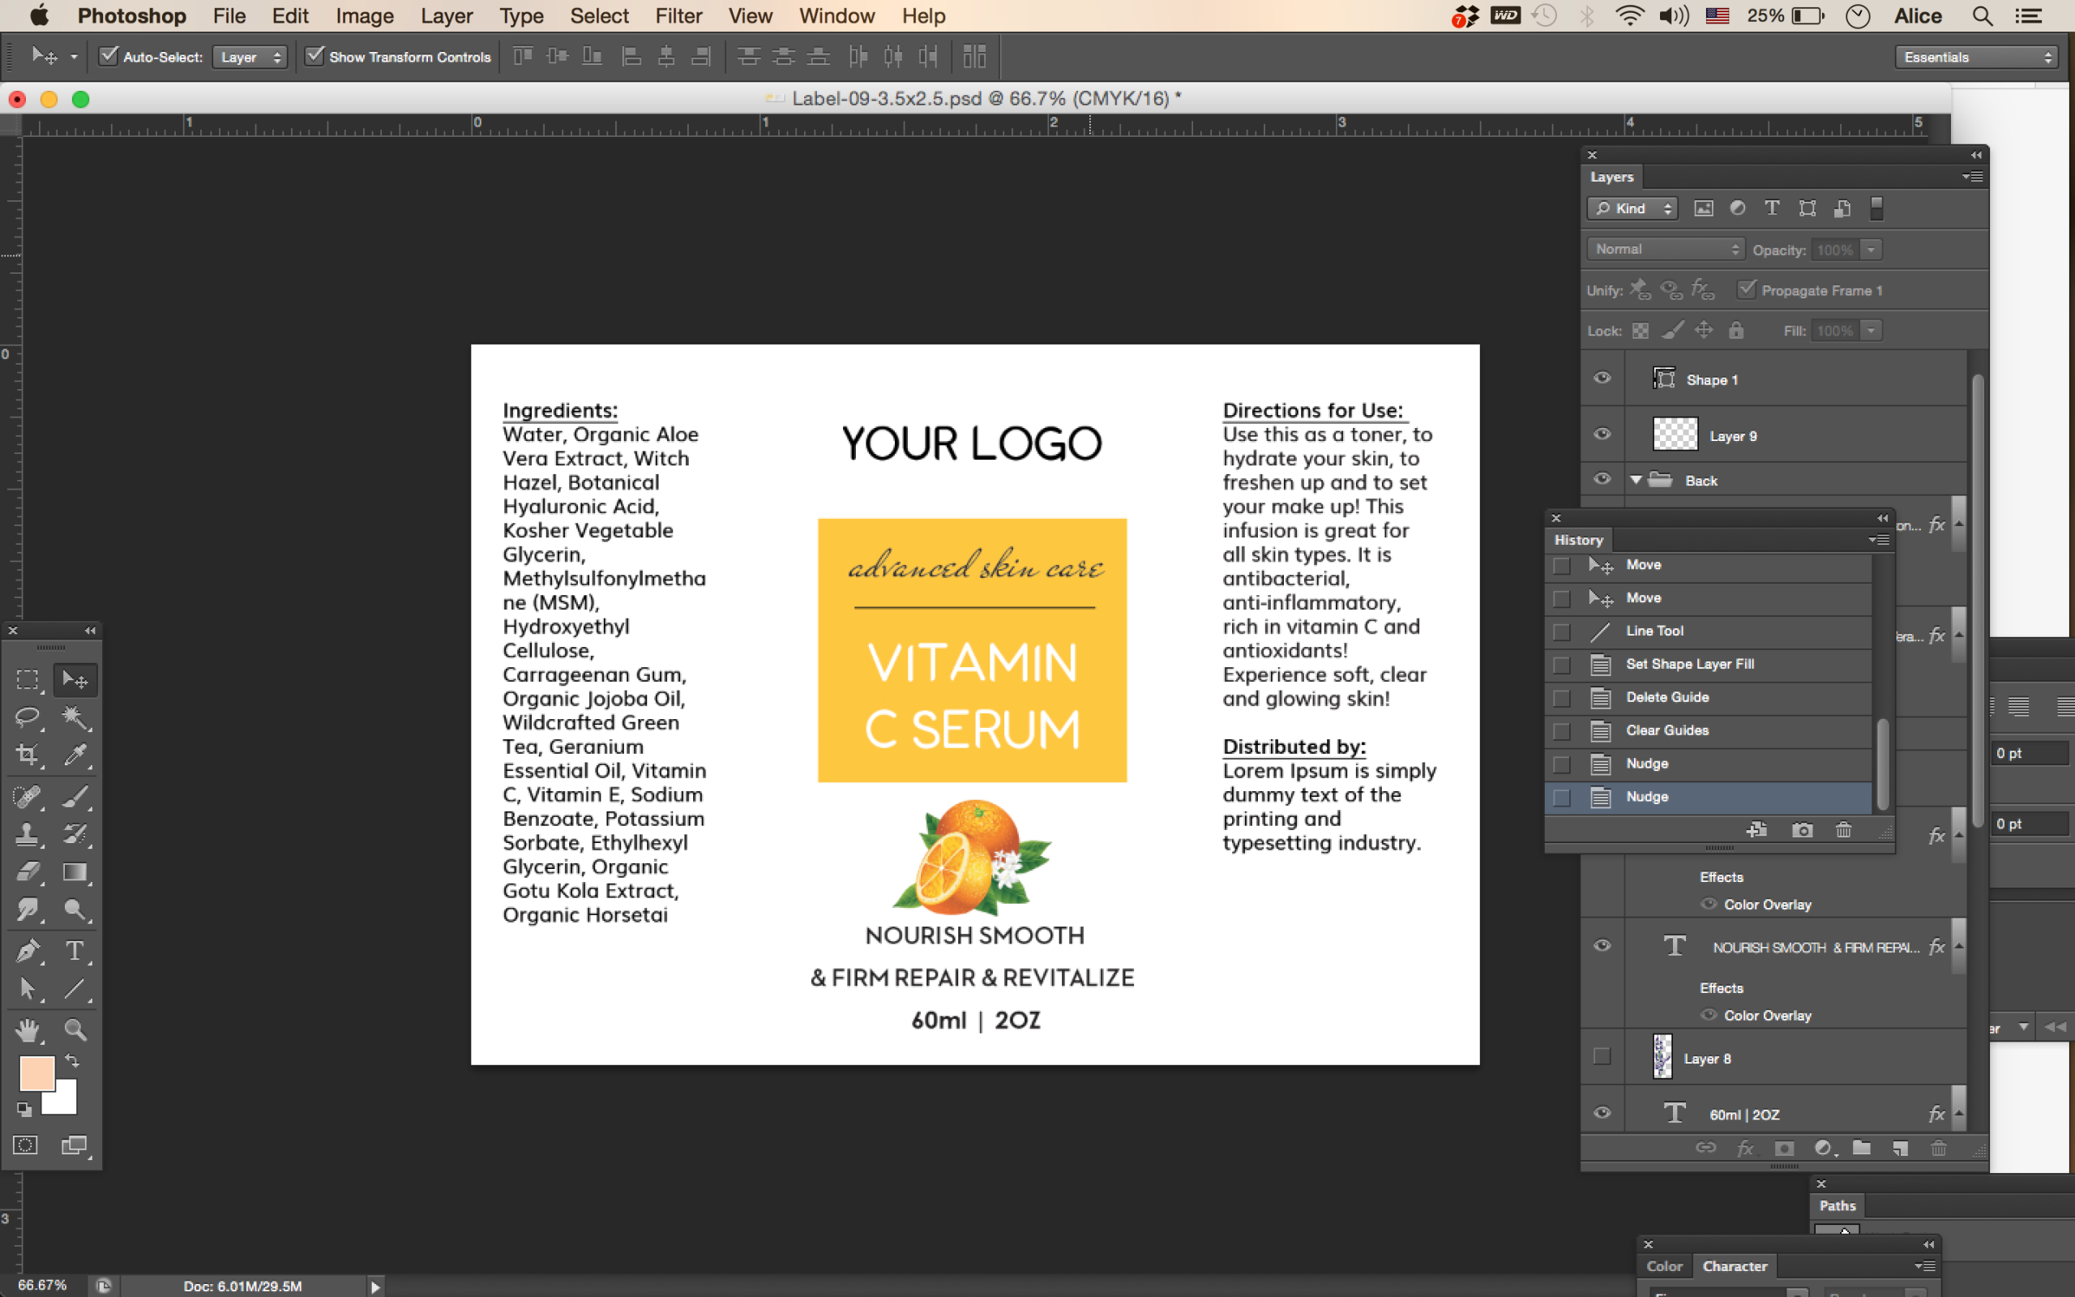Open the Kind filter dropdown
Image resolution: width=2075 pixels, height=1297 pixels.
click(x=1632, y=208)
